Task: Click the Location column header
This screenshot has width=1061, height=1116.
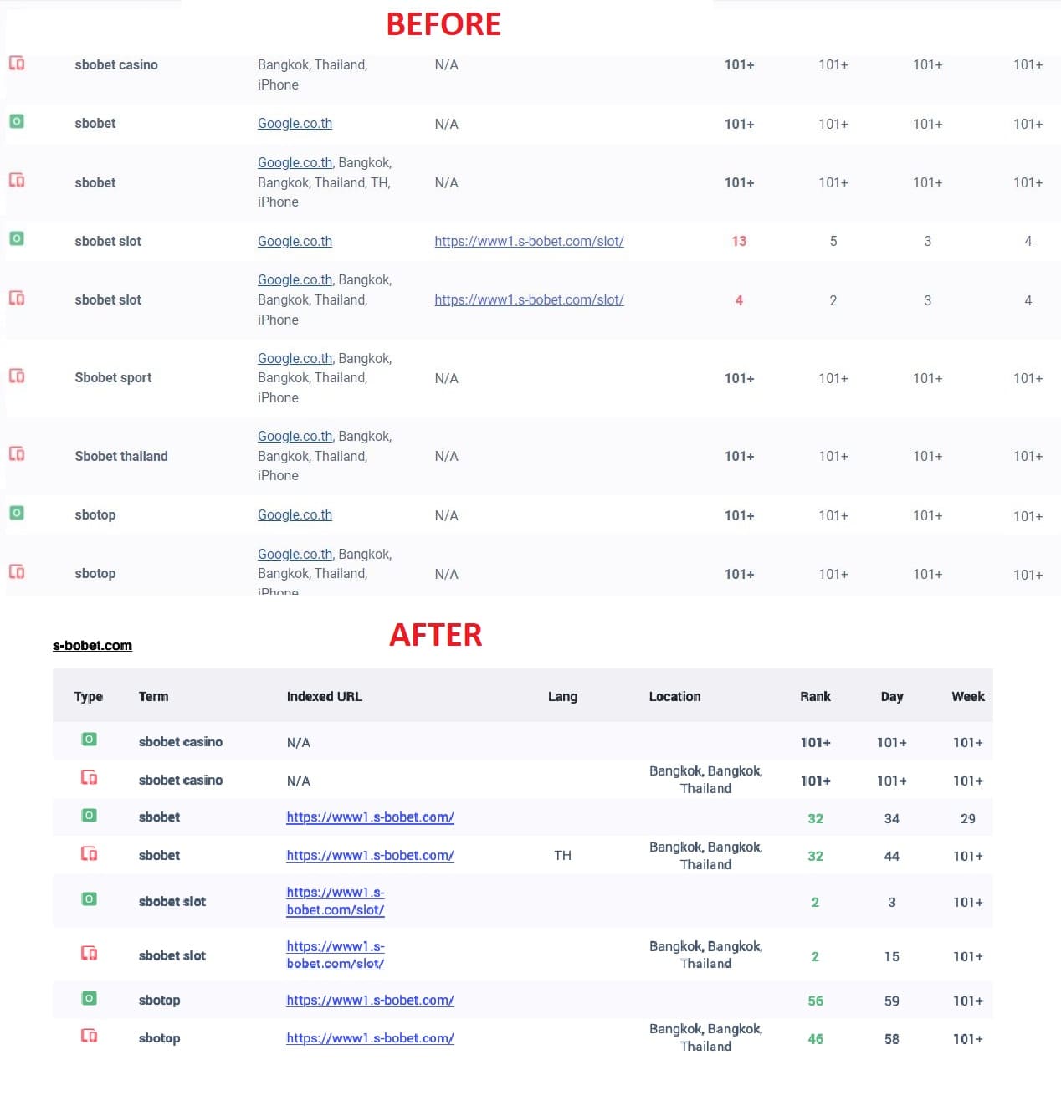Action: coord(674,697)
